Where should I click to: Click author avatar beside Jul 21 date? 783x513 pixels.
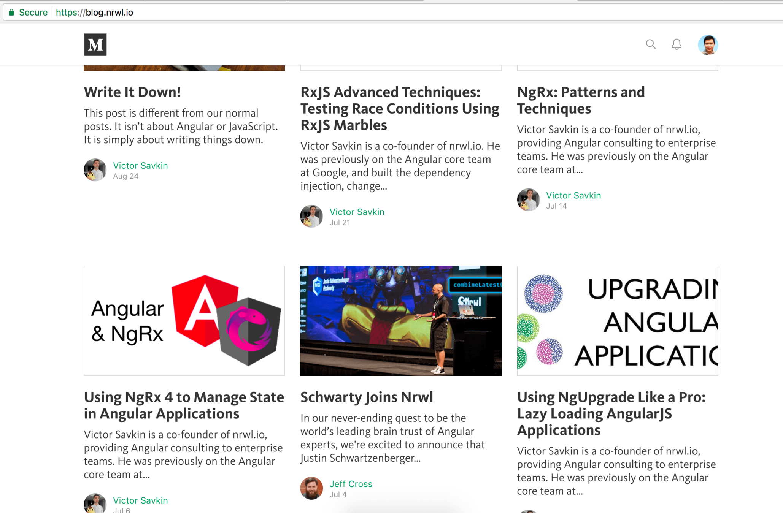tap(311, 216)
